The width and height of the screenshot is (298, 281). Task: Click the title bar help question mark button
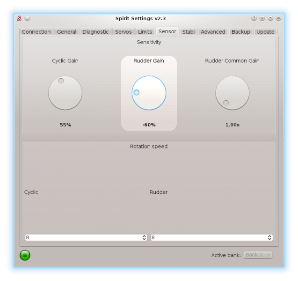pos(254,18)
